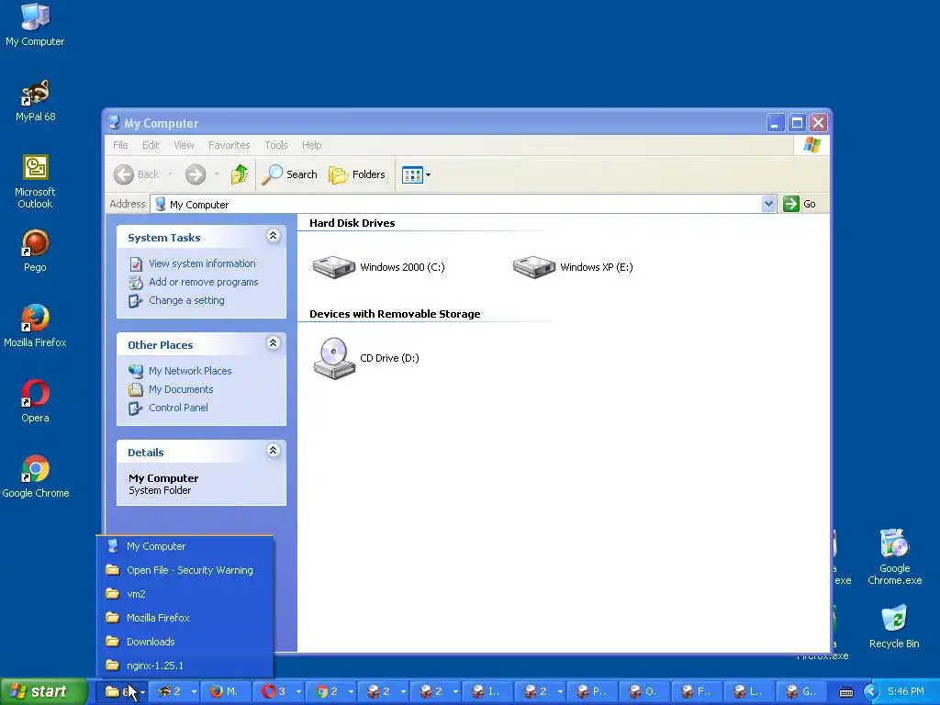Select Recycle Bin desktop icon
This screenshot has width=940, height=705.
[894, 626]
